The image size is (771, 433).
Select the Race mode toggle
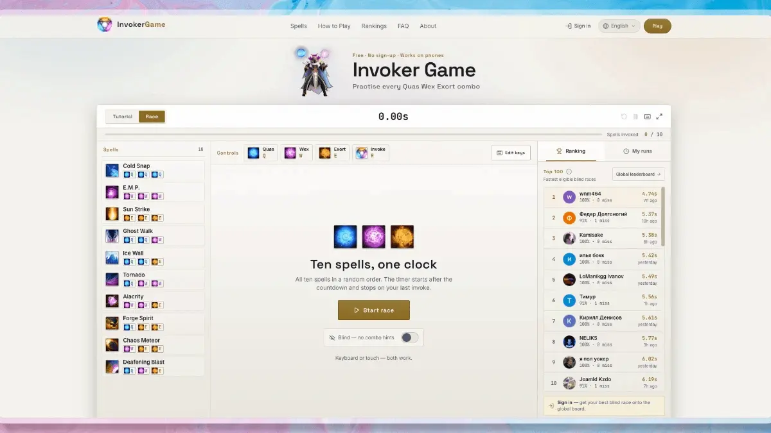pyautogui.click(x=152, y=117)
